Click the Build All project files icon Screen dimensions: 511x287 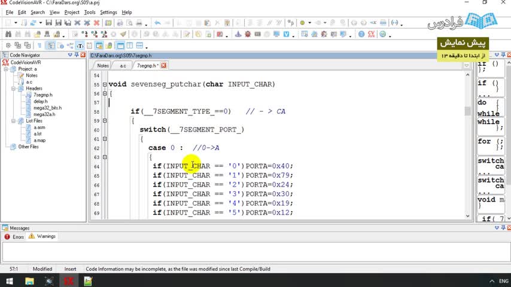[x=104, y=34]
